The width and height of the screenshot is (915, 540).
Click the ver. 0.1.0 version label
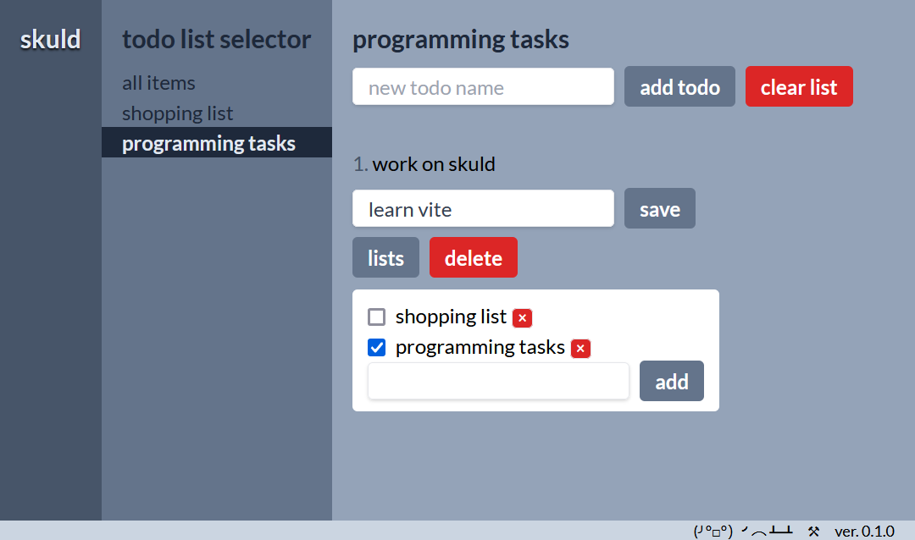[866, 531]
